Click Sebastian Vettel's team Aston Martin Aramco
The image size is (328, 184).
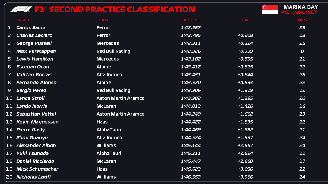120,114
